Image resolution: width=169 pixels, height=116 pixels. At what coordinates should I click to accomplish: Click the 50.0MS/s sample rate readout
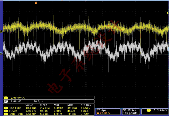tap(130, 110)
